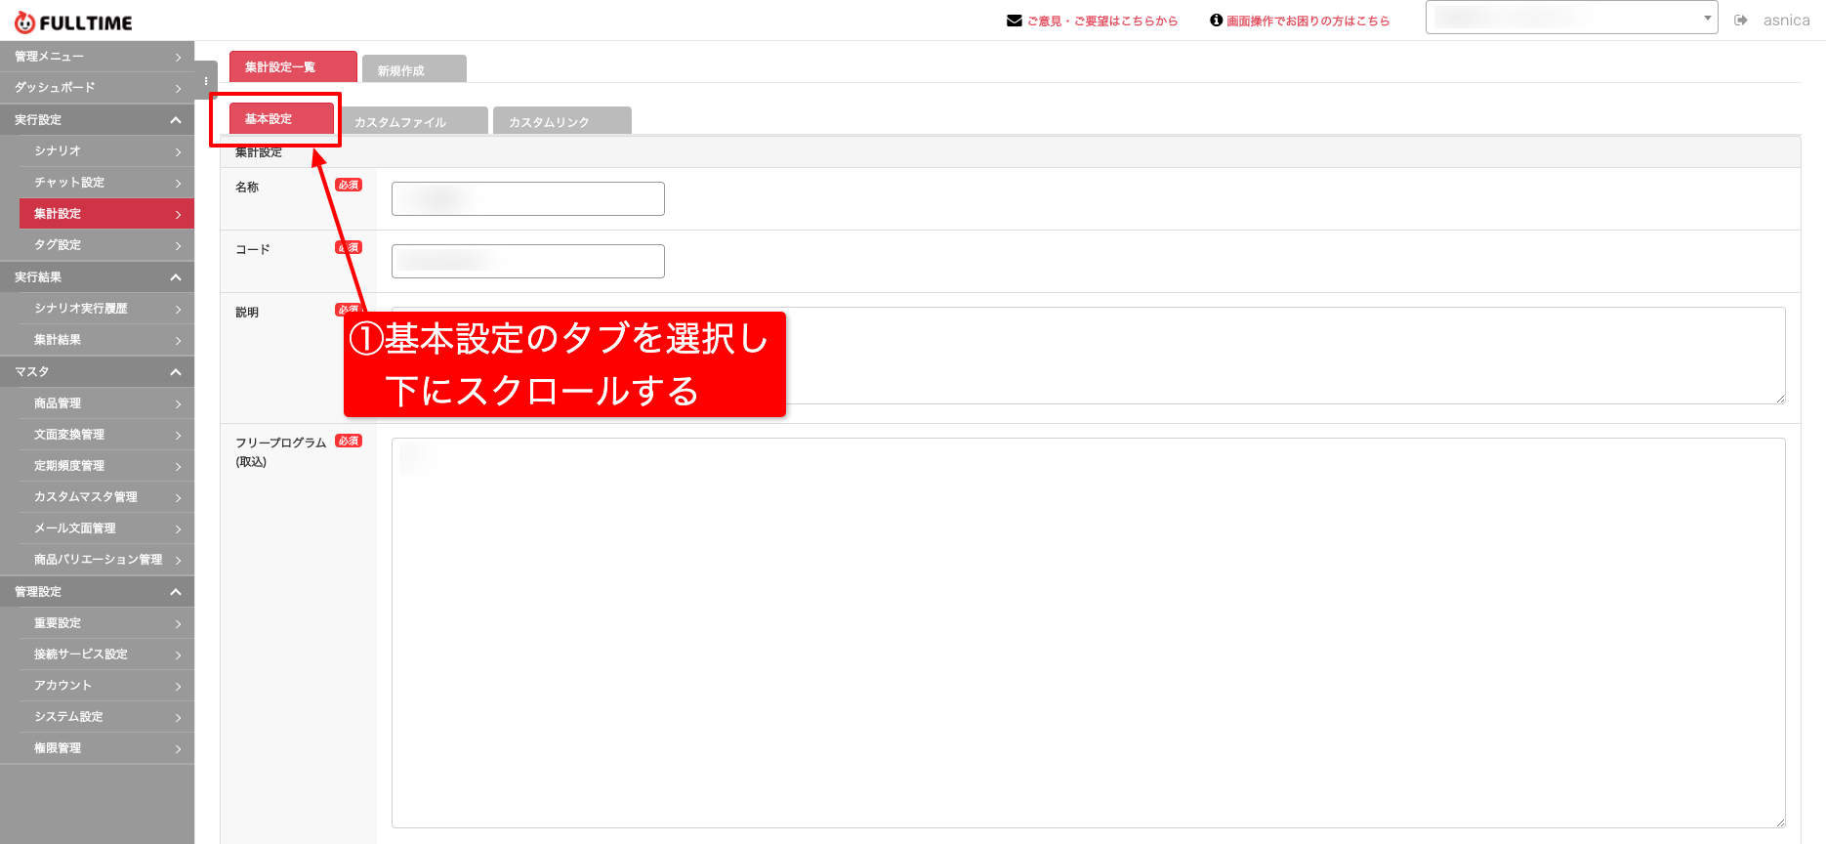Open the シナリオ実行履歴 sidebar item
Screen dimensions: 1826x844
(x=107, y=308)
